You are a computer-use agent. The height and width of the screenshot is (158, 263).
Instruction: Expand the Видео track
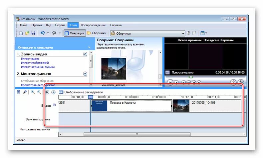pos(54,105)
